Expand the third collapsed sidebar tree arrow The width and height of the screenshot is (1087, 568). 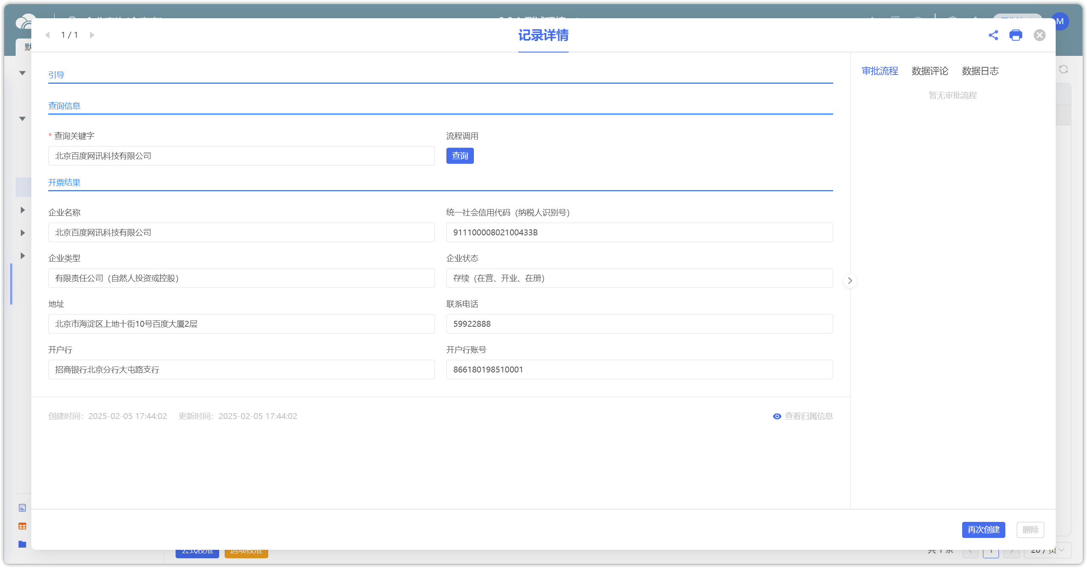click(x=22, y=256)
